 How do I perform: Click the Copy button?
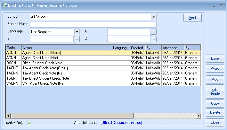[x=215, y=103]
